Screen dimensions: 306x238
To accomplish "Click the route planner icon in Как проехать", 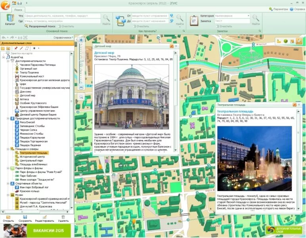I will (120, 21).
